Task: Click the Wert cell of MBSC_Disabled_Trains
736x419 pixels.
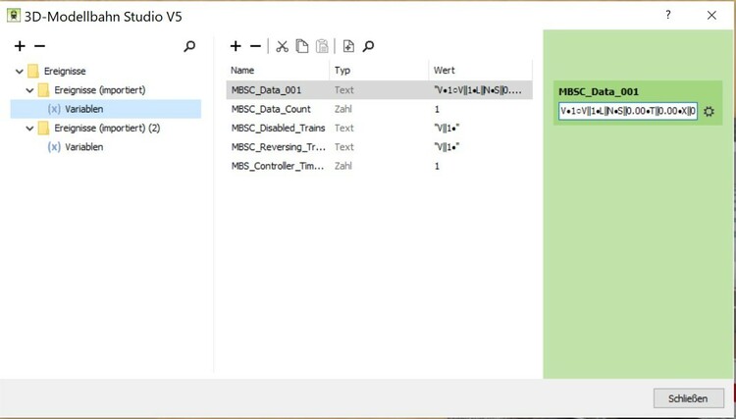Action: coord(447,129)
